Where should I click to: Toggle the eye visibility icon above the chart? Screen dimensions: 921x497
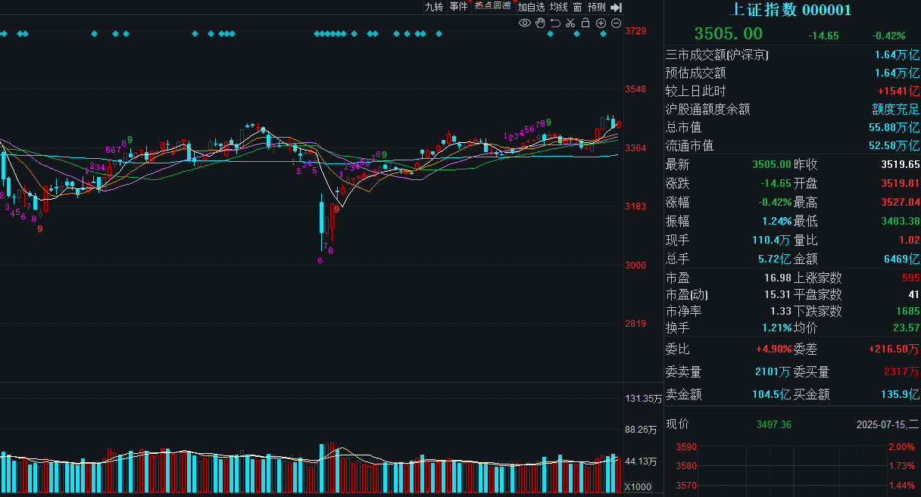[524, 23]
